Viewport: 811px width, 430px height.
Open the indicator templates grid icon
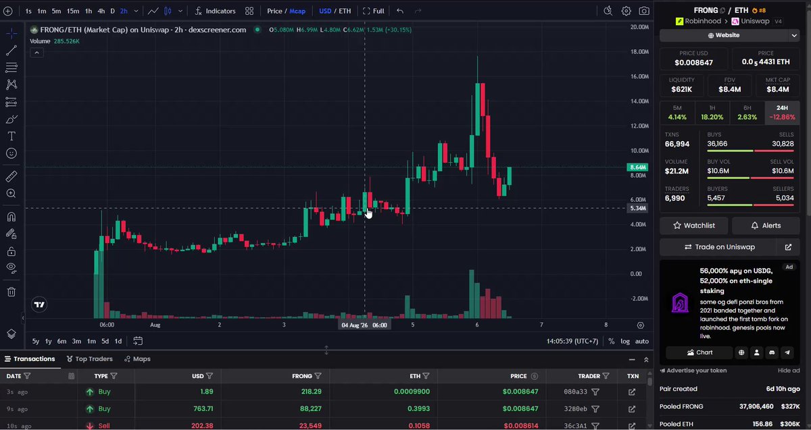click(x=249, y=11)
